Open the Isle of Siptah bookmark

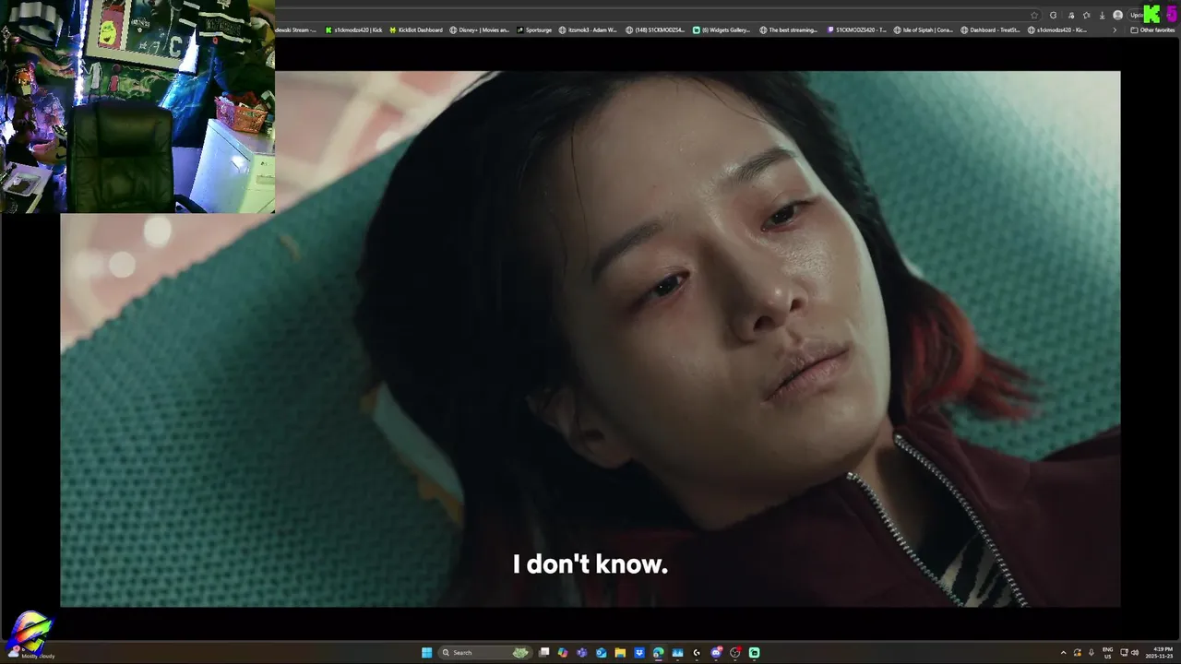(x=925, y=30)
